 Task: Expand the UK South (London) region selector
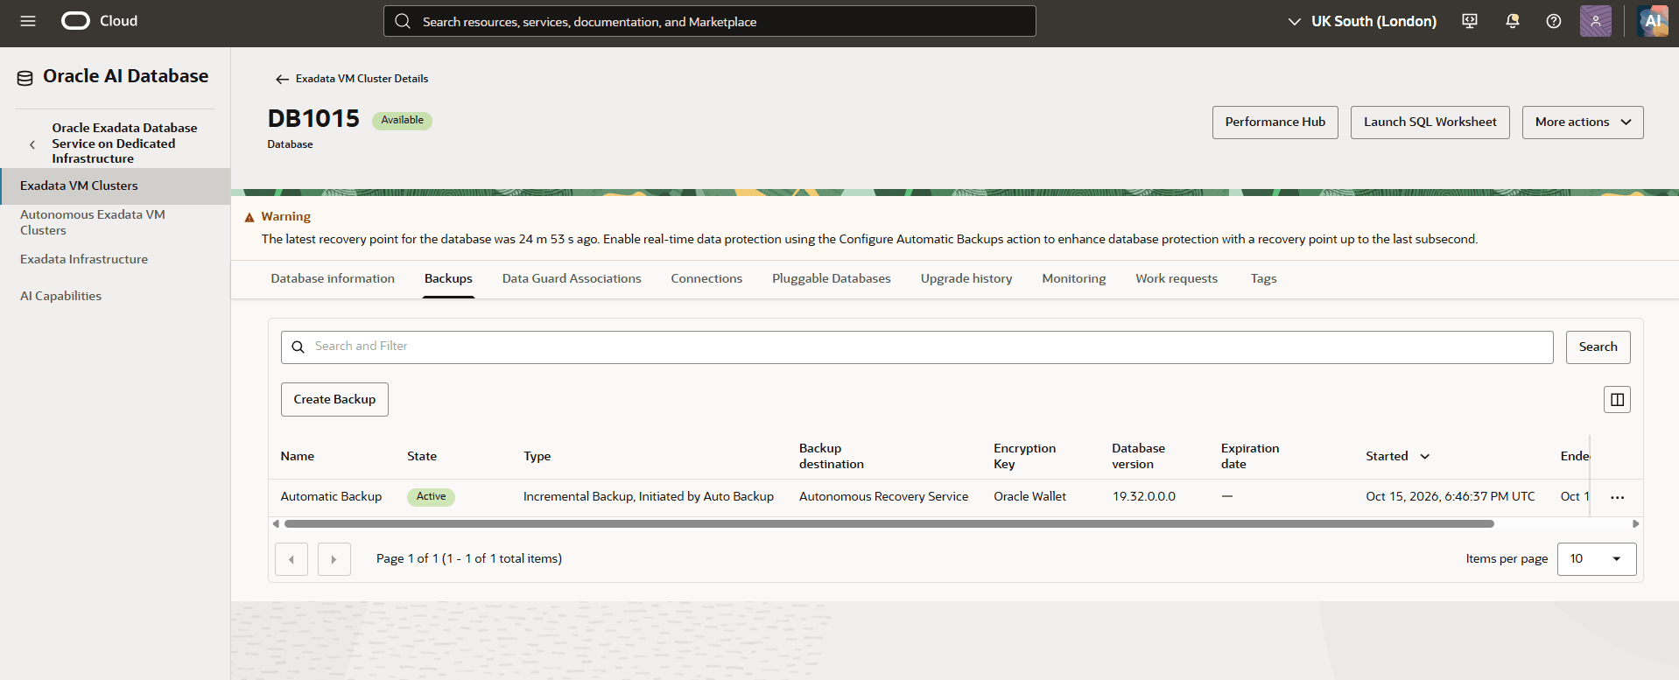(1362, 21)
